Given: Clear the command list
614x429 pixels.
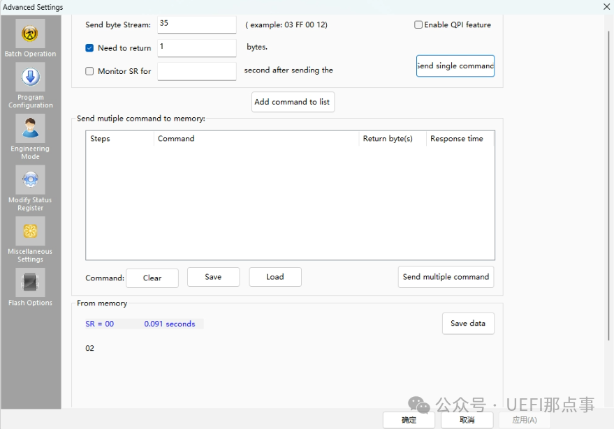Looking at the screenshot, I should coord(152,278).
